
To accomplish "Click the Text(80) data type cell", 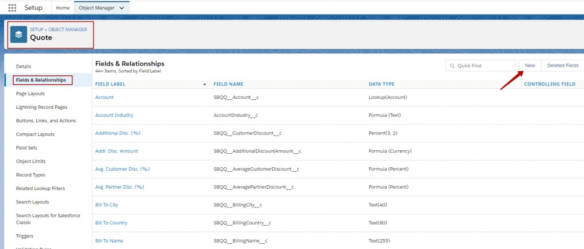I will pos(378,223).
